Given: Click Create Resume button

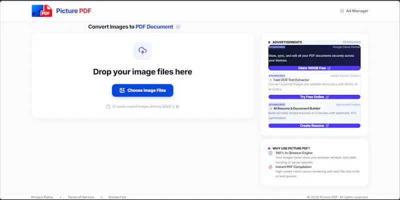Looking at the screenshot, I should (x=314, y=125).
